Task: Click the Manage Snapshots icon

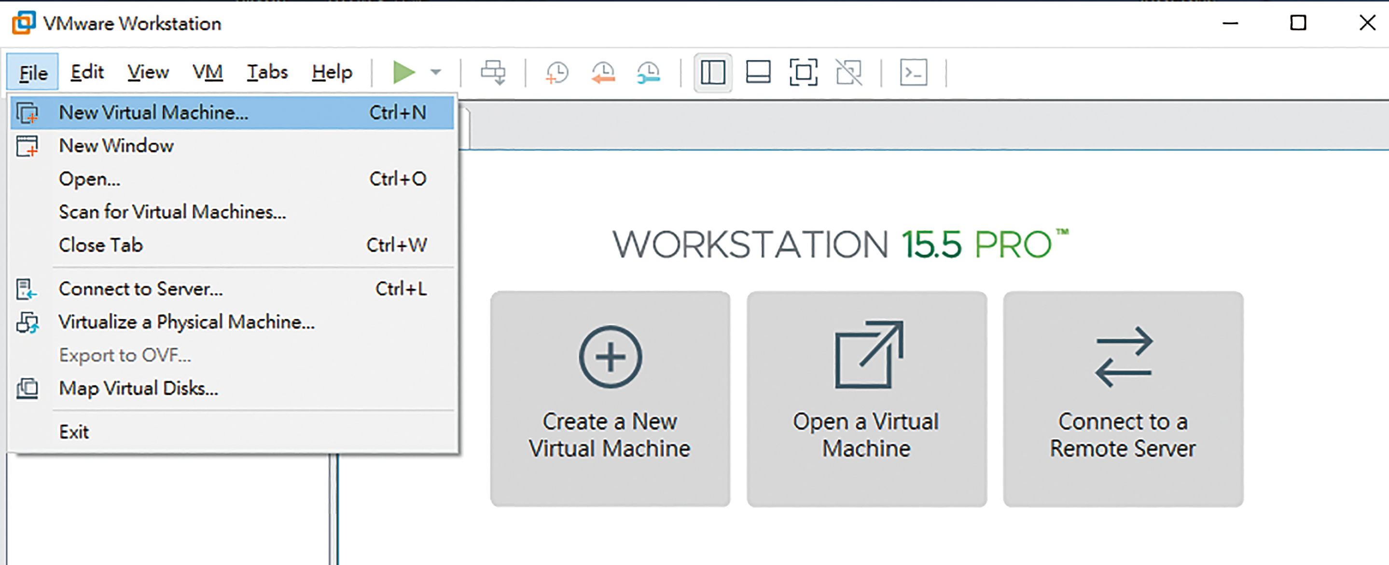Action: click(648, 73)
